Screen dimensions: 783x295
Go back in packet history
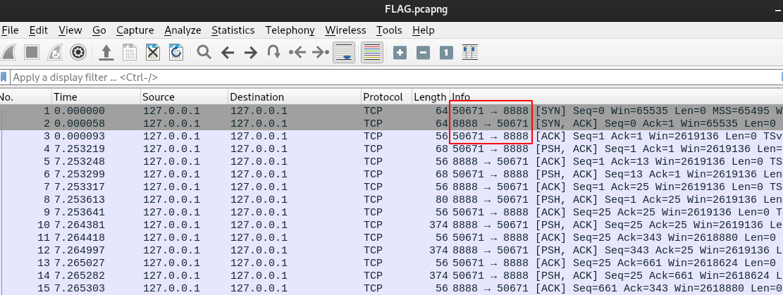click(227, 52)
